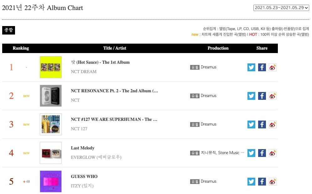Share Last Melody on Twitter

click(x=251, y=153)
